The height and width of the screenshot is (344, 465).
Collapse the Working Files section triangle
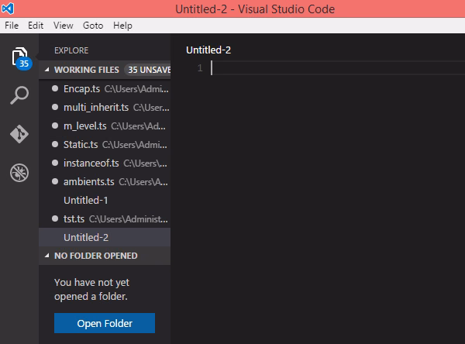[x=46, y=70]
